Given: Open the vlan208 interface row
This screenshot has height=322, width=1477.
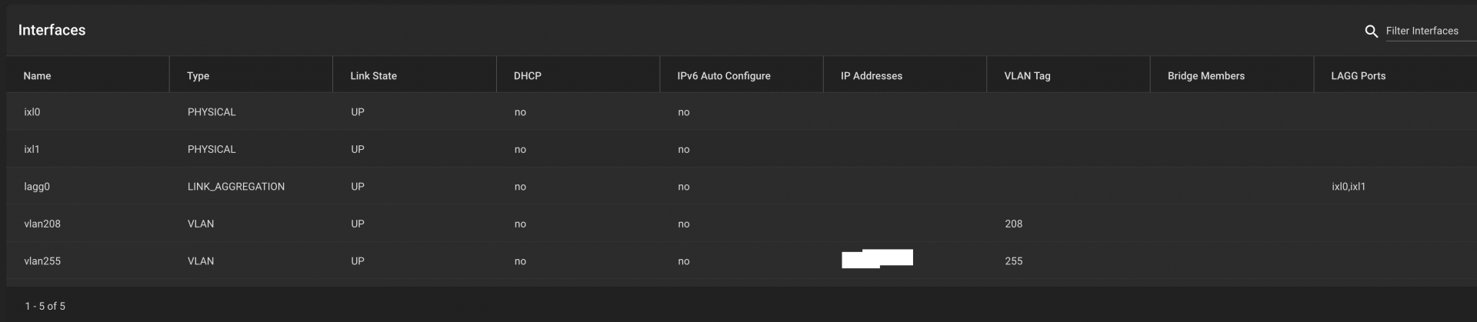Looking at the screenshot, I should (42, 224).
